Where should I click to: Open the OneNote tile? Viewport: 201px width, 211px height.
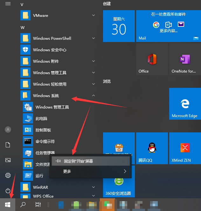pos(185,59)
